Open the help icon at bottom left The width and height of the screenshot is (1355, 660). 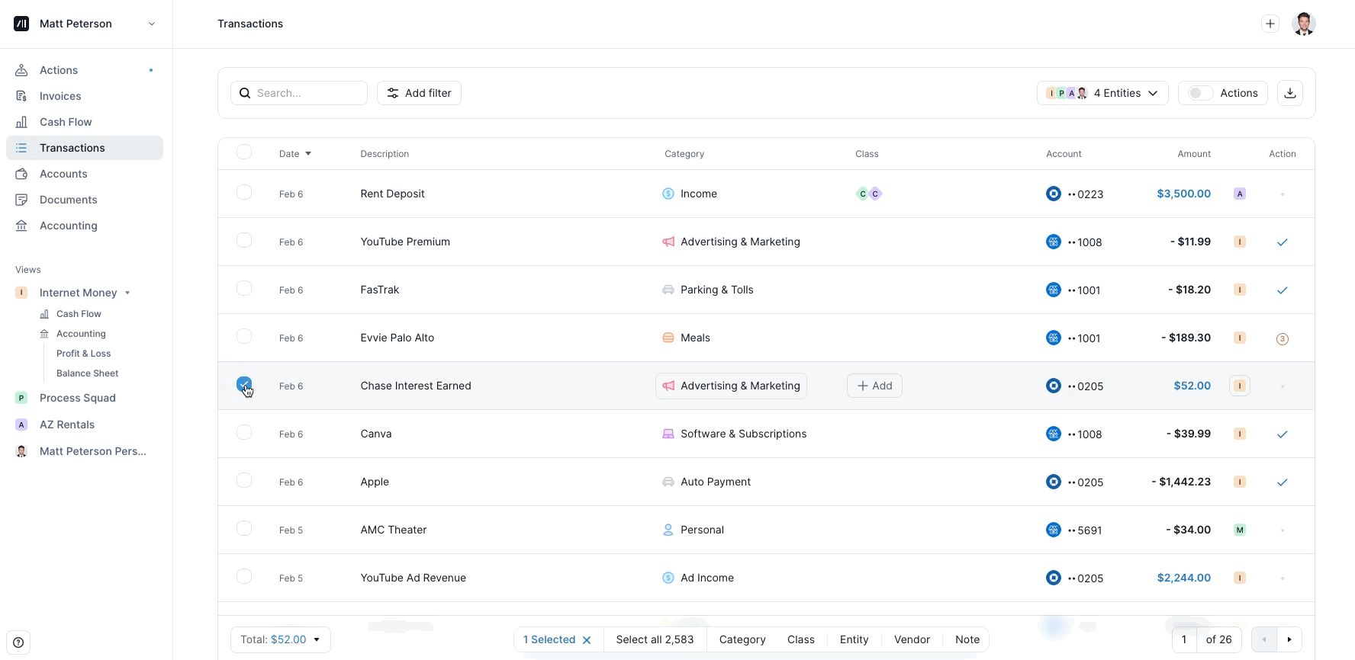click(18, 642)
